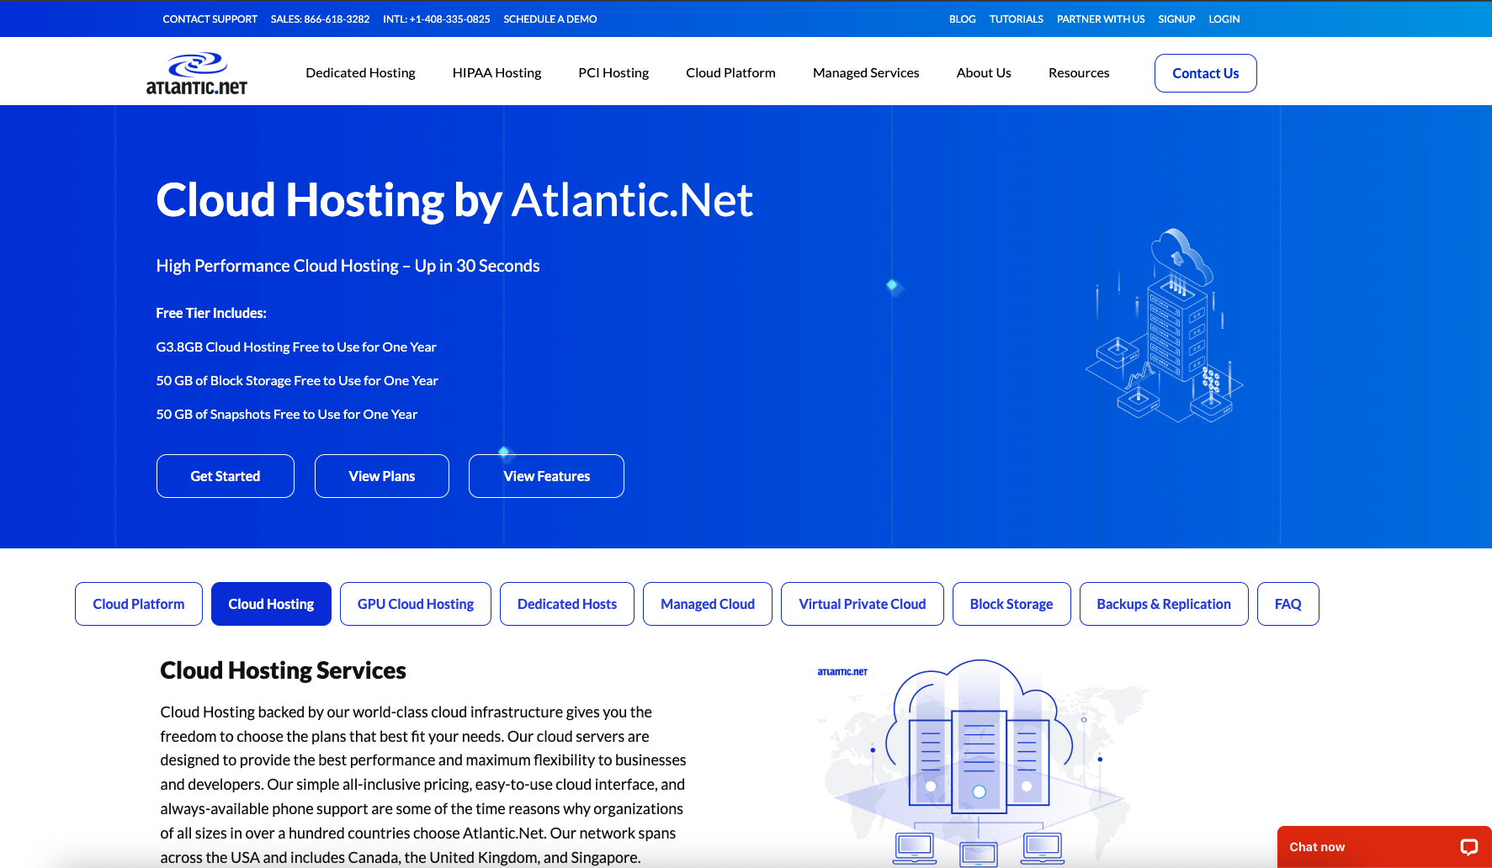The image size is (1492, 868).
Task: Open the FAQ tab
Action: coord(1288,603)
